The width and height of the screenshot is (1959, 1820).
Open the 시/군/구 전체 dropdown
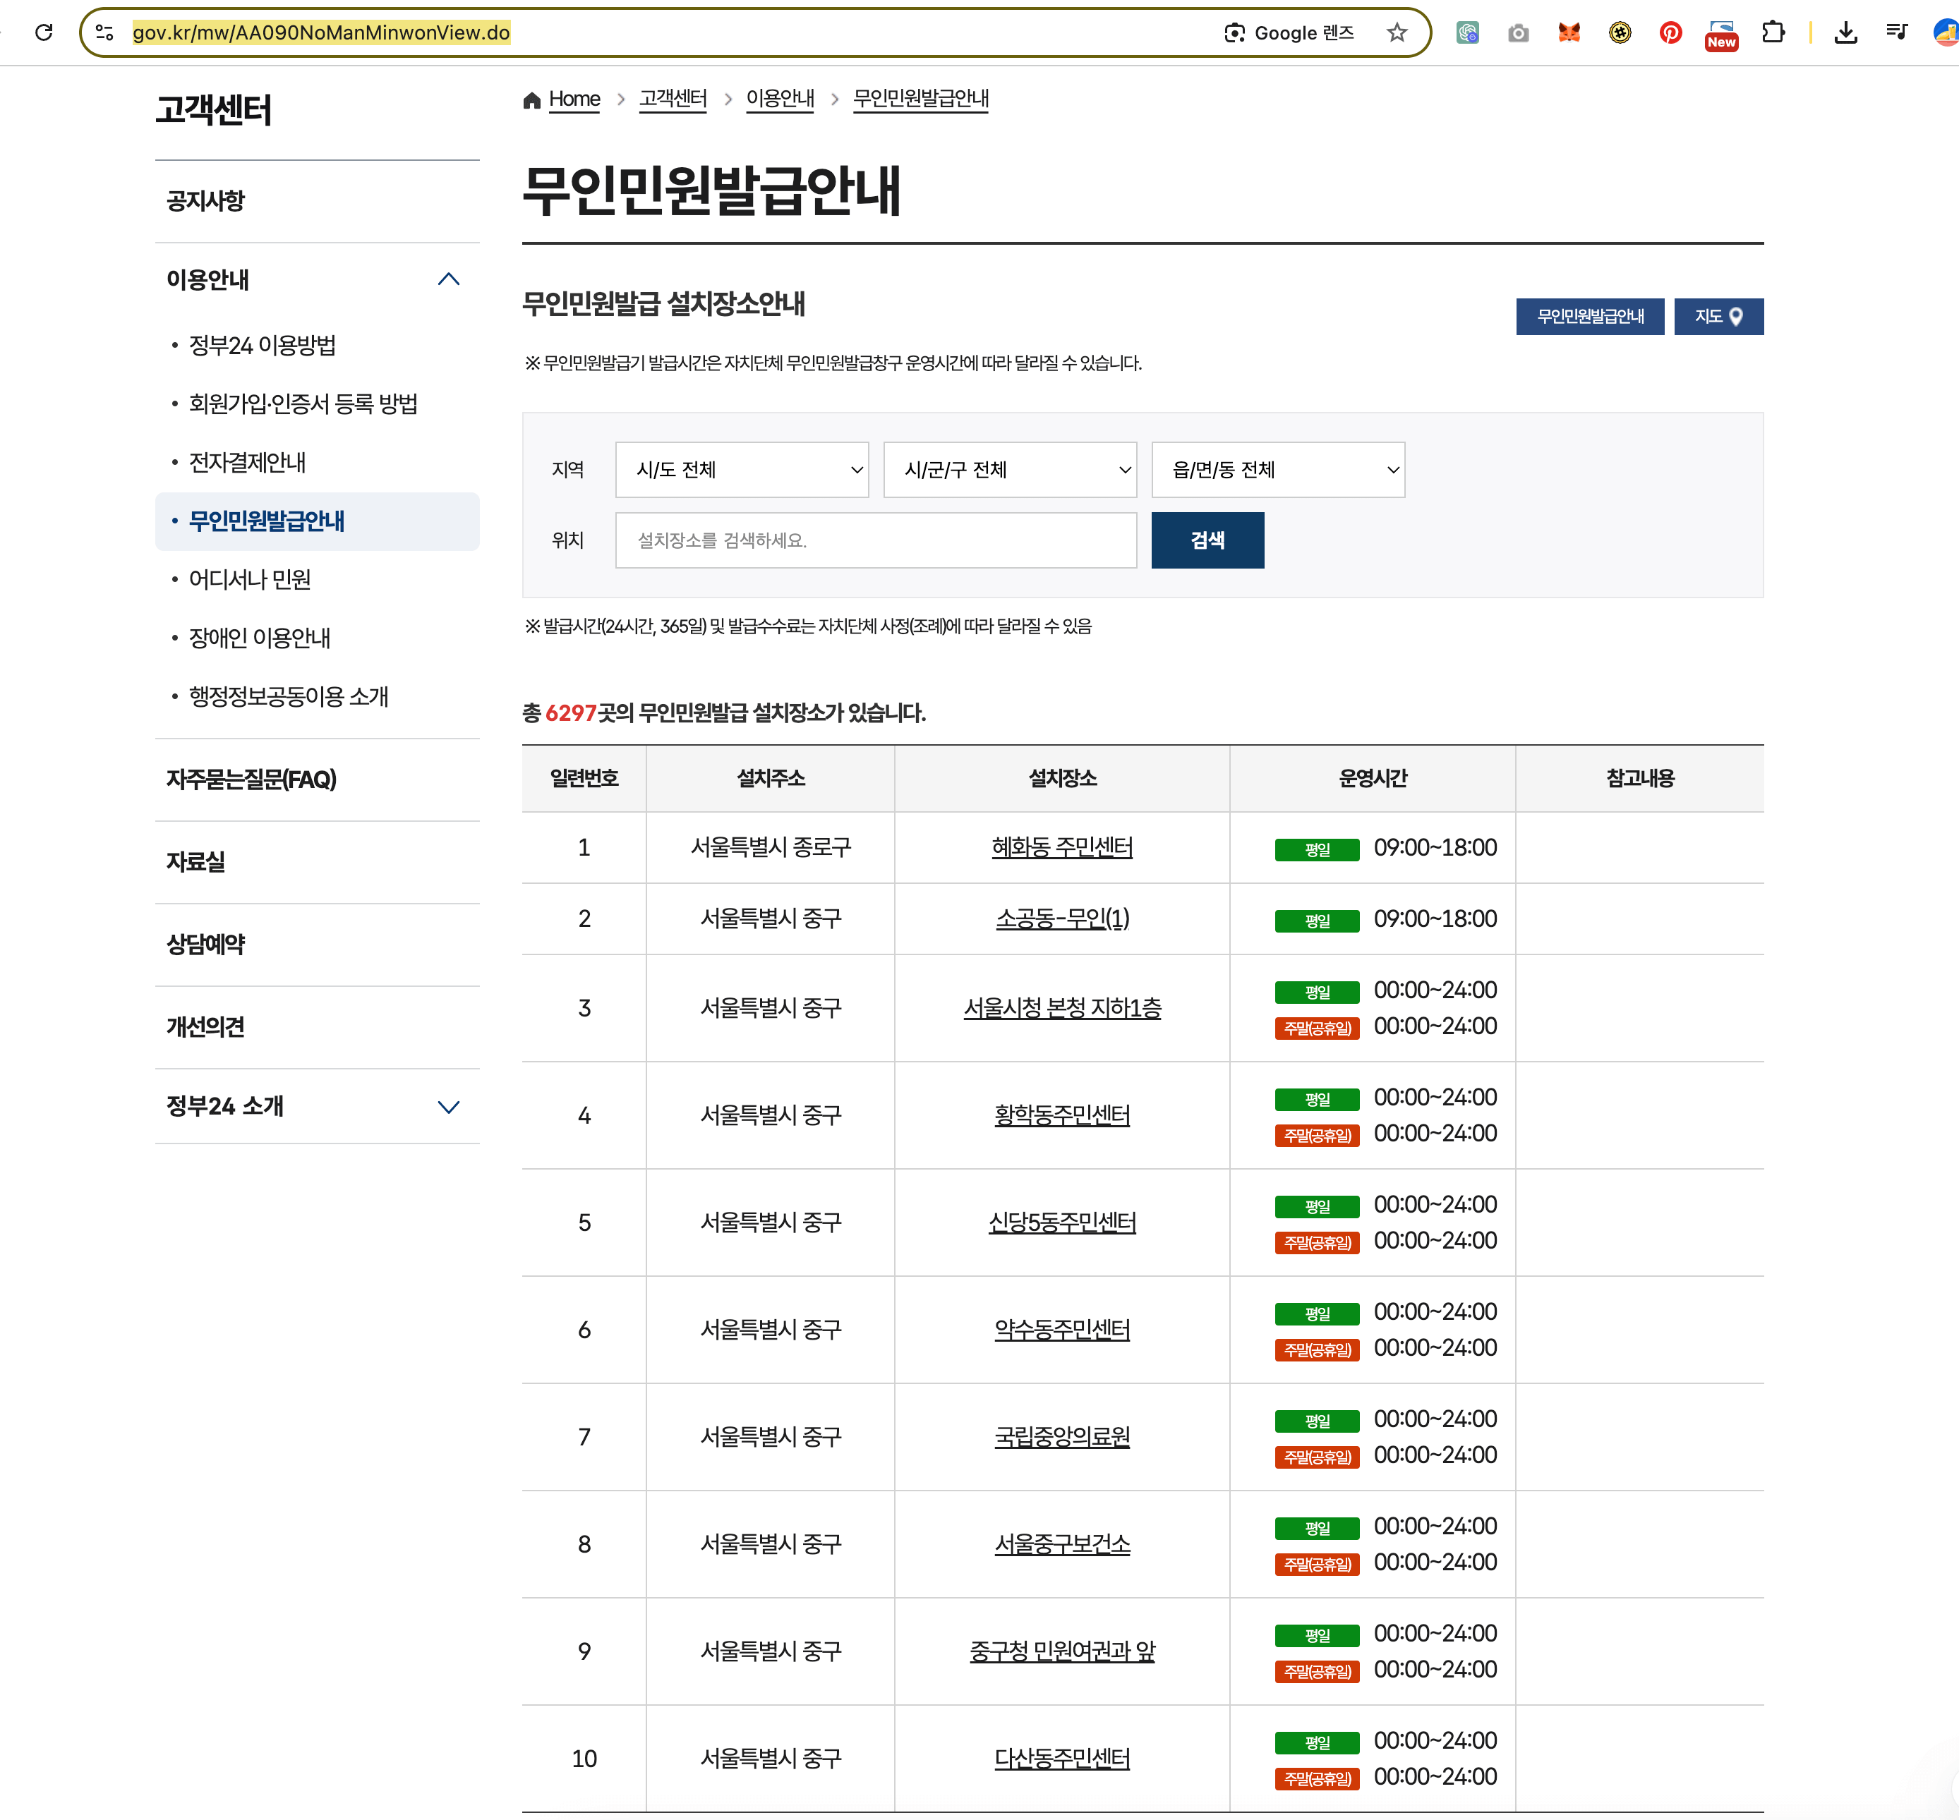tap(1009, 470)
